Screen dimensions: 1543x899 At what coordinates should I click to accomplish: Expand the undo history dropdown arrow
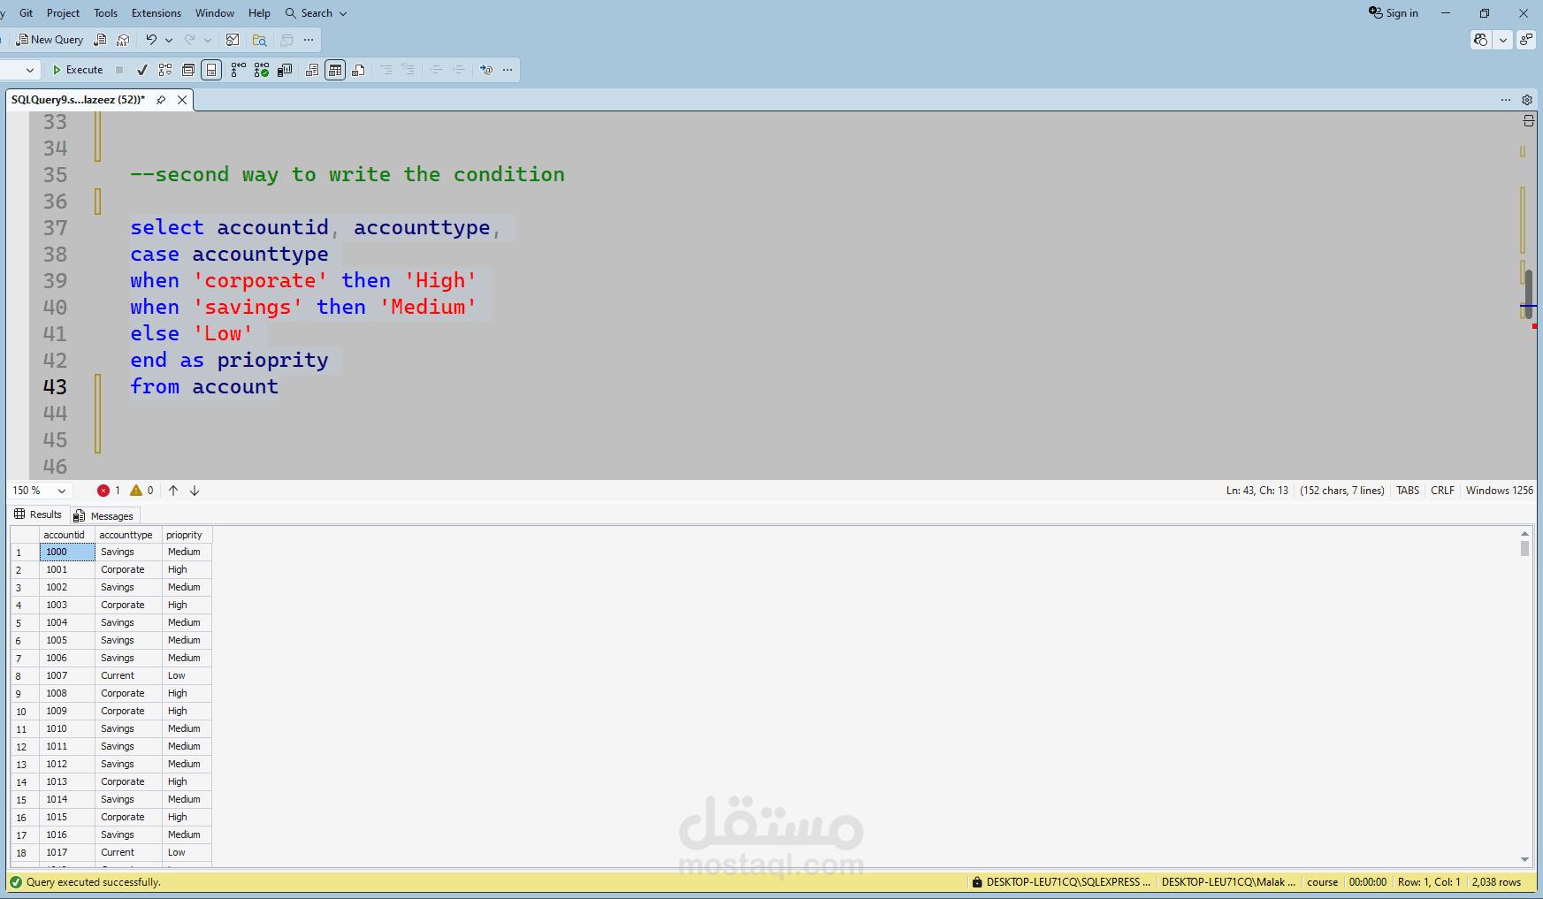(169, 40)
